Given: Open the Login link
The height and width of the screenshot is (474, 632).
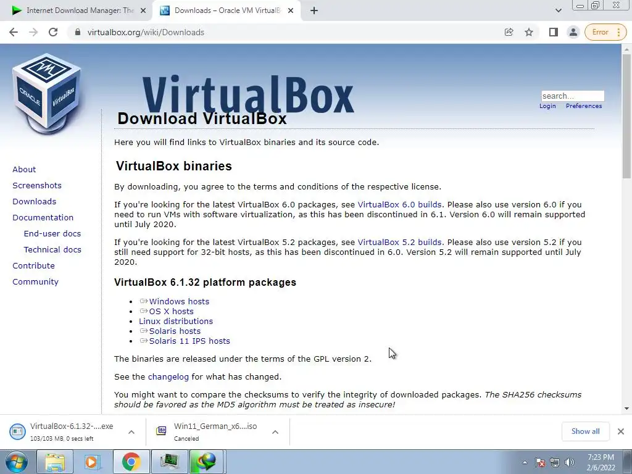Looking at the screenshot, I should (547, 106).
